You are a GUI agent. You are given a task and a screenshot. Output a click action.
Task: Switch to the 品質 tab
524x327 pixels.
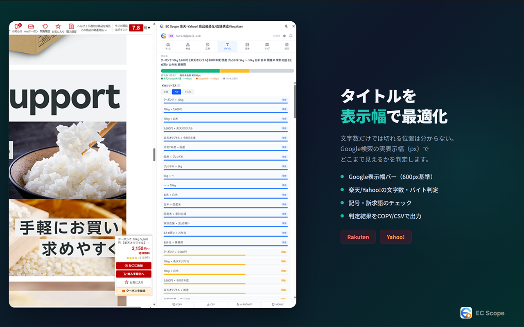point(208,46)
